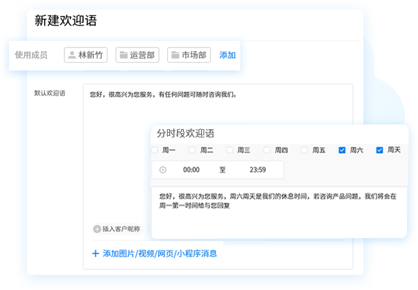Check the 周三 checkbox
Screen dimensions: 418x290
coord(229,151)
